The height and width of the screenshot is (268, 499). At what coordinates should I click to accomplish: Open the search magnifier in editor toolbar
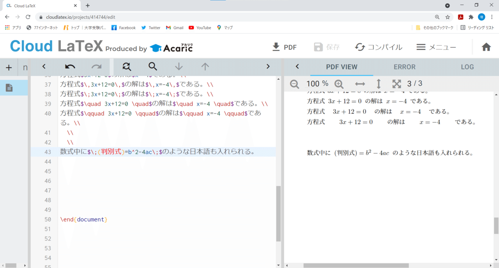pyautogui.click(x=153, y=67)
